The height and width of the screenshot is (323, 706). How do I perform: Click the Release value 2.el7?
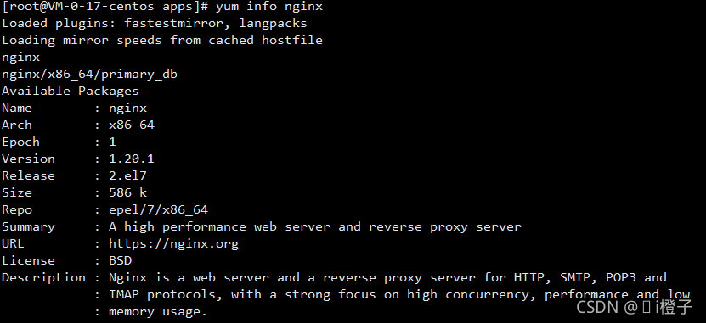127,176
